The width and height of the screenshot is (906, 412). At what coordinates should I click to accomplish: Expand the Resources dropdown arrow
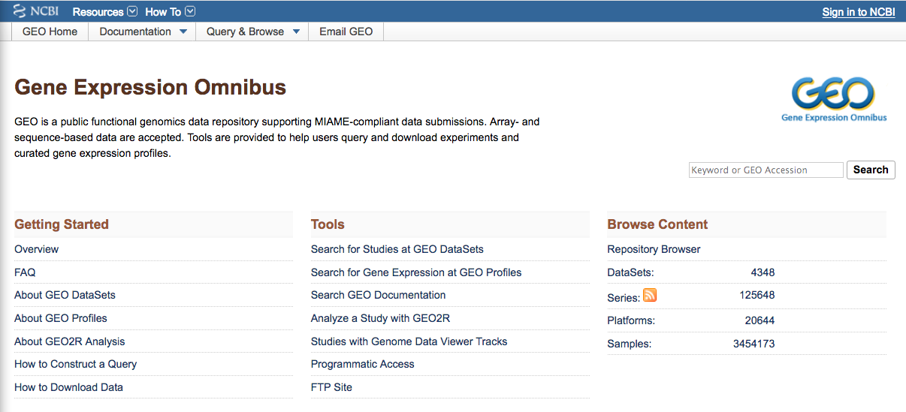click(x=133, y=11)
